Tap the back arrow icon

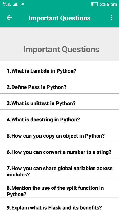click(x=9, y=18)
